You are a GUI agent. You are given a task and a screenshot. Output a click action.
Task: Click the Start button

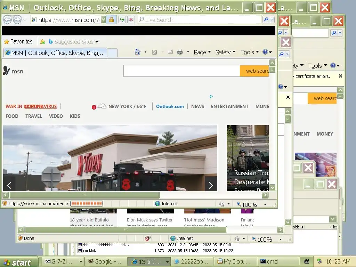(19, 262)
